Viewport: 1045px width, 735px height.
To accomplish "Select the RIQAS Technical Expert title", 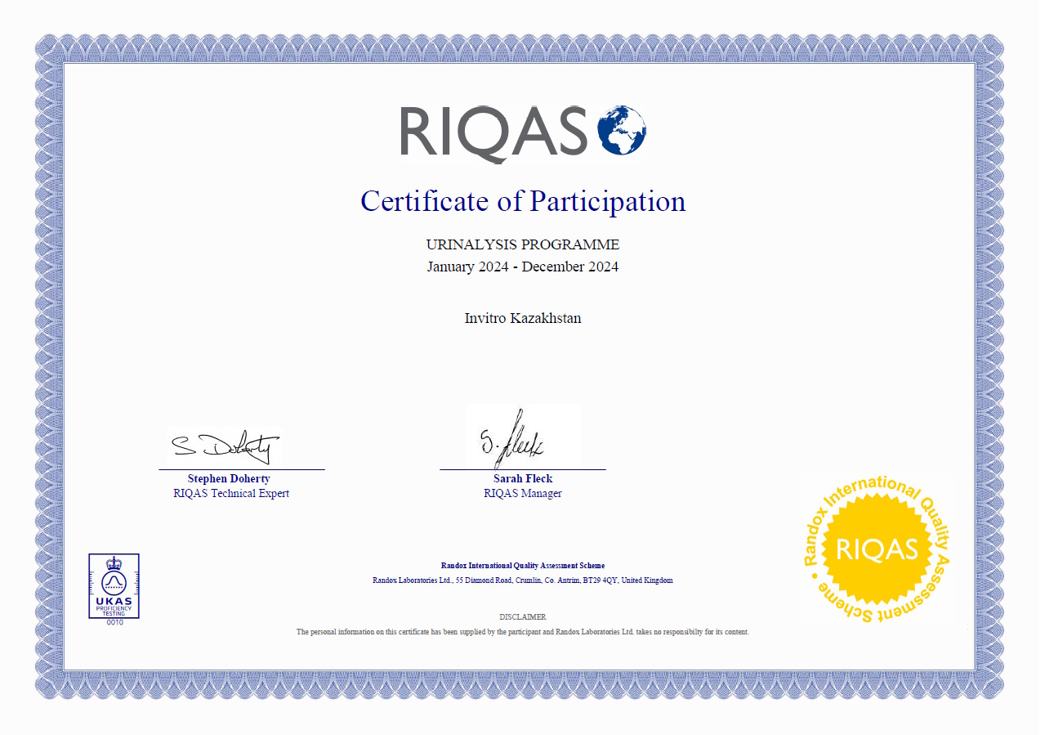I will [231, 493].
